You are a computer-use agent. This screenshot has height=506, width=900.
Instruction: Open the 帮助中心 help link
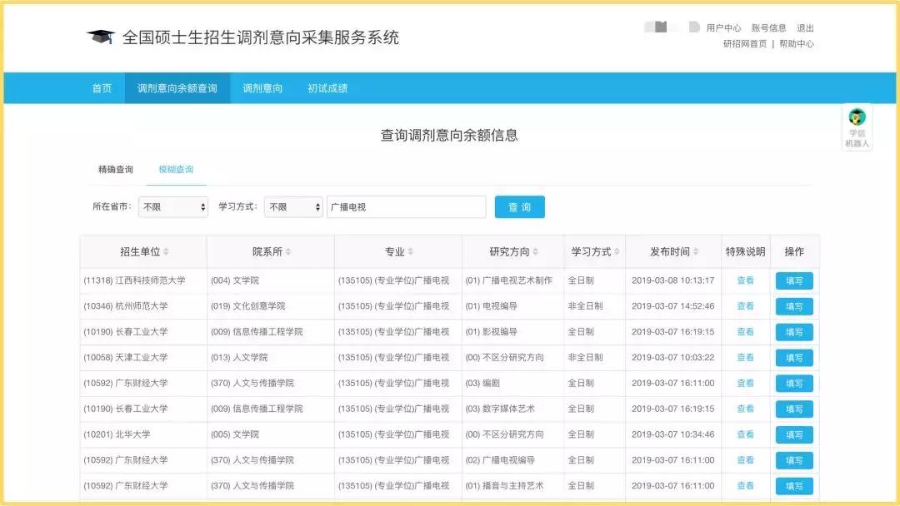pos(796,43)
